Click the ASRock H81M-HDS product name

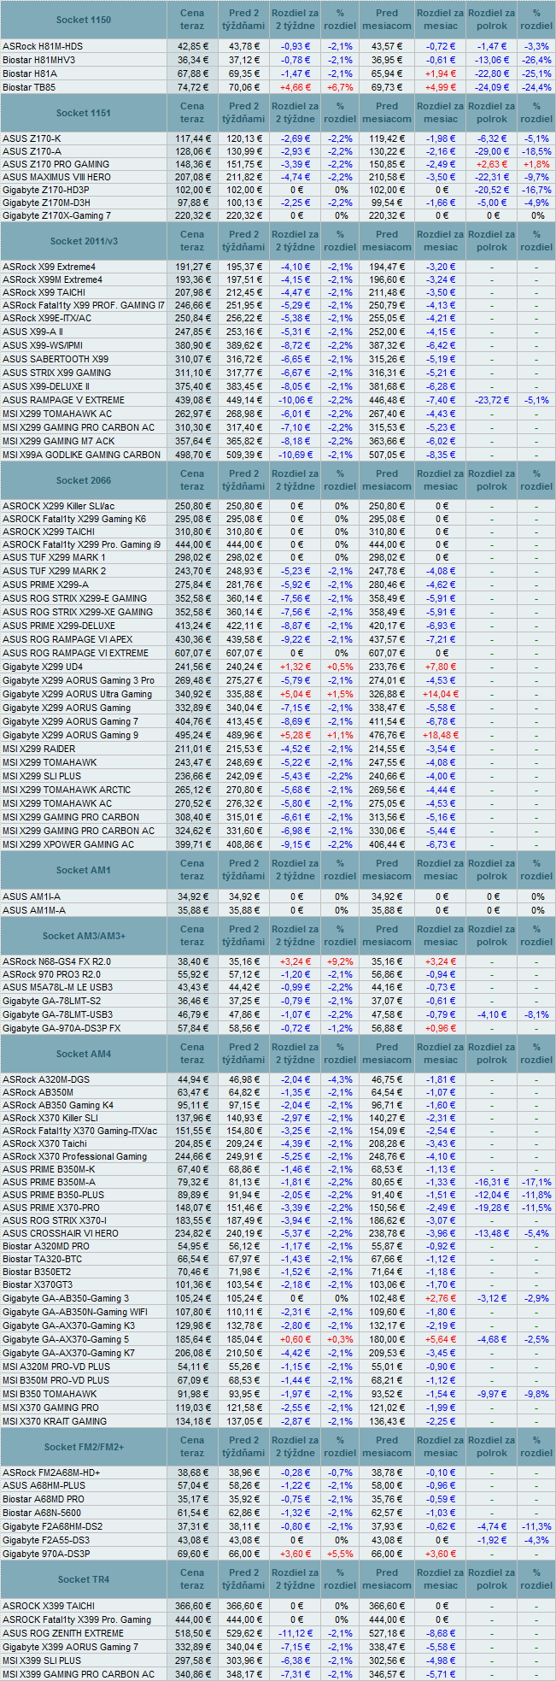click(43, 46)
